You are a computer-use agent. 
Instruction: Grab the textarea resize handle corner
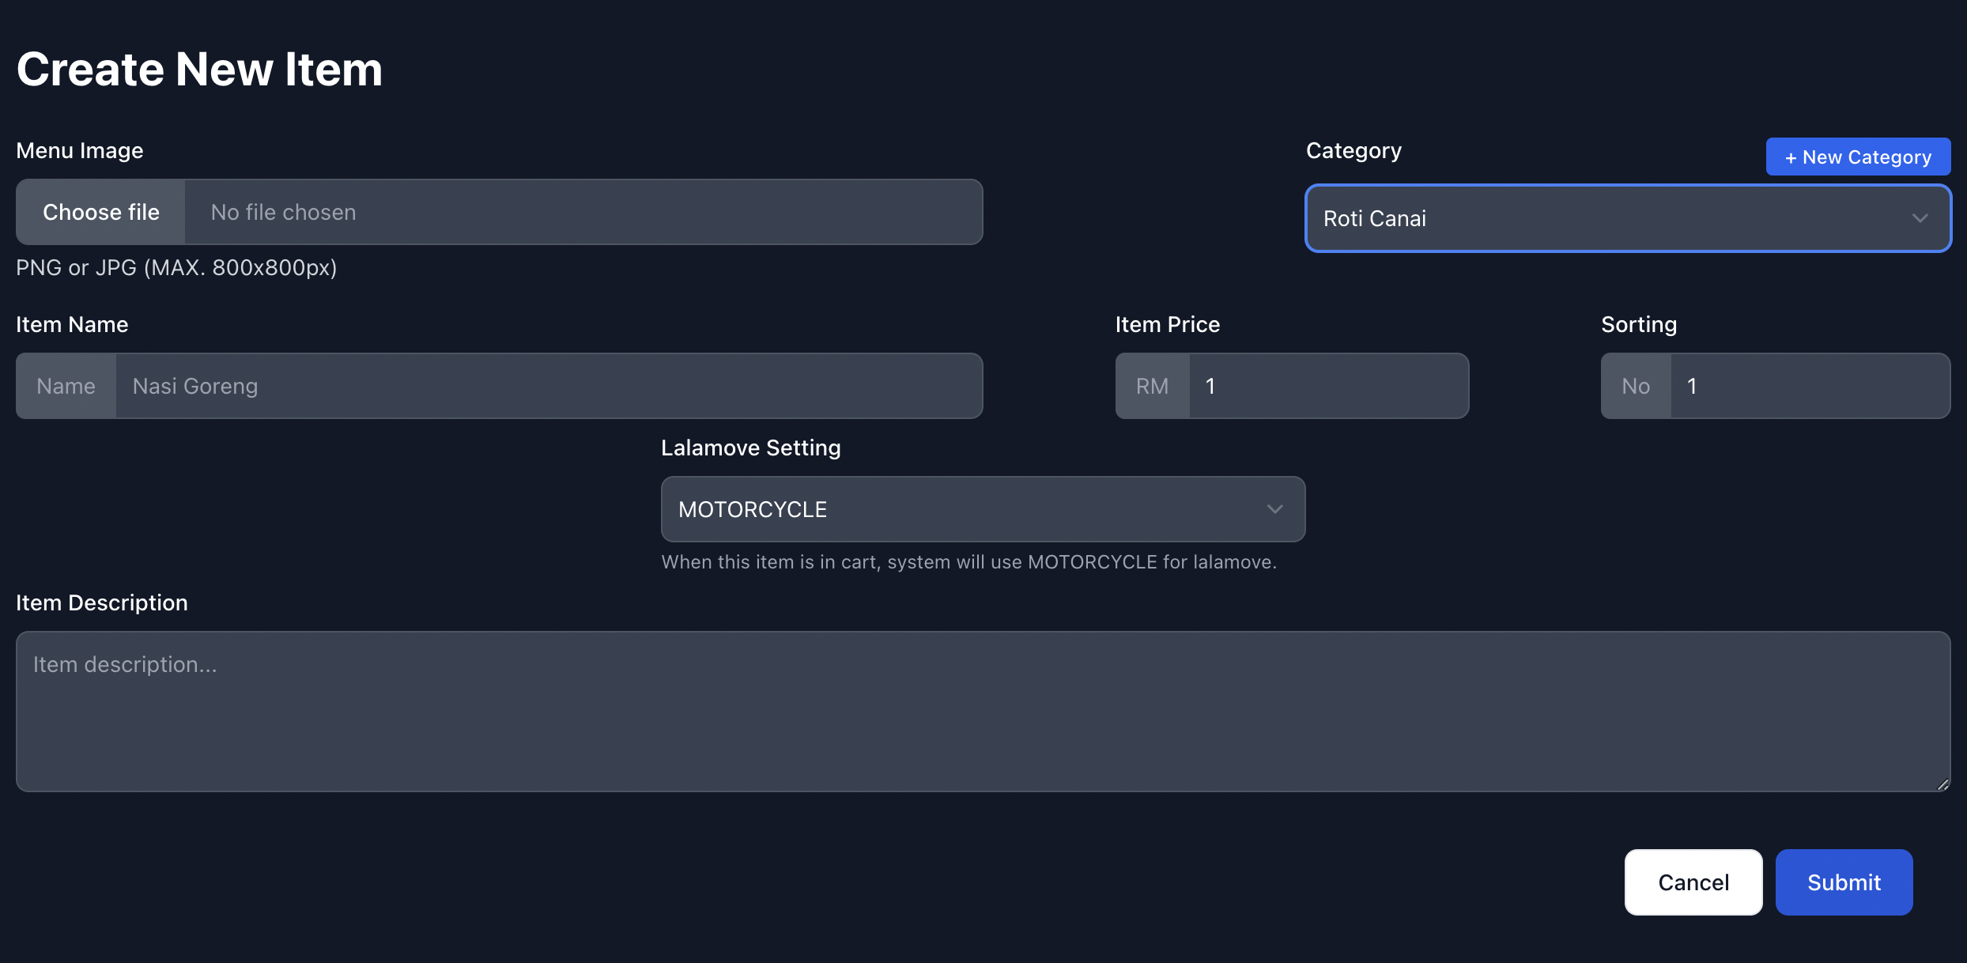click(x=1942, y=784)
